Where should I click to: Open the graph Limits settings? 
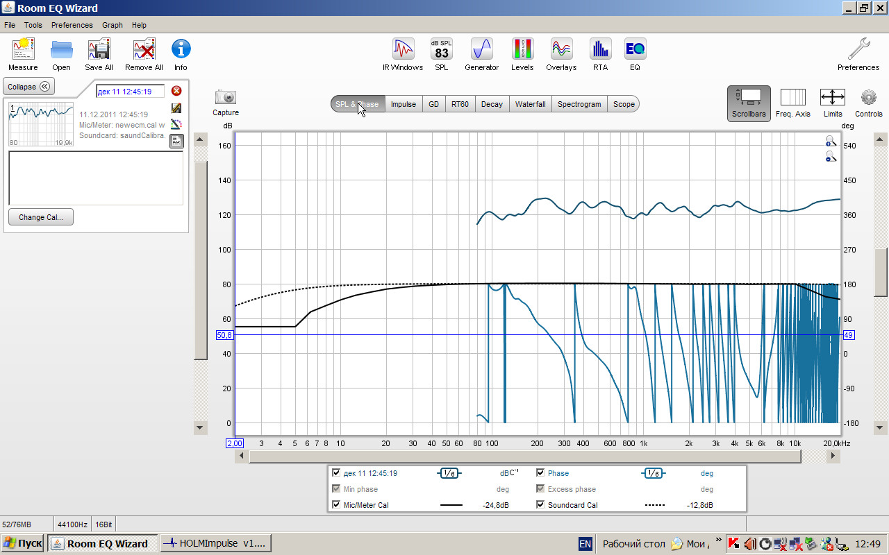click(832, 102)
